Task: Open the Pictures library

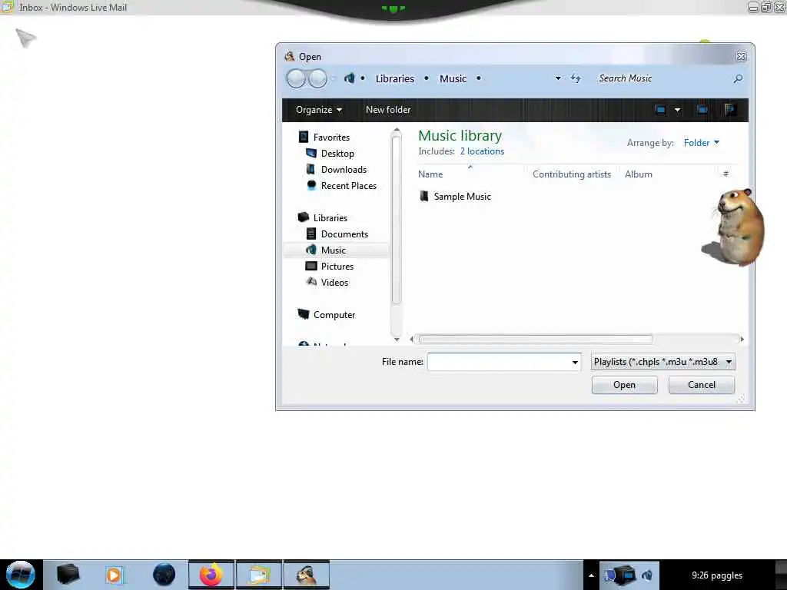Action: click(337, 266)
